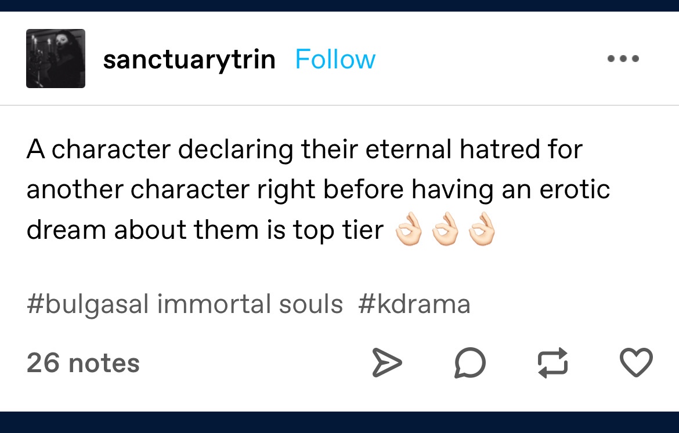679x433 pixels.
Task: Click the word "erotic" in the post
Action: (x=572, y=190)
